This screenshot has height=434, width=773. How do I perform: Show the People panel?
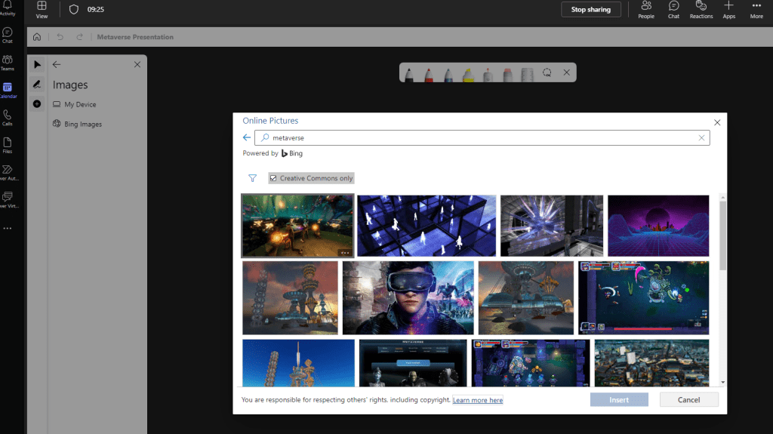[x=646, y=10]
